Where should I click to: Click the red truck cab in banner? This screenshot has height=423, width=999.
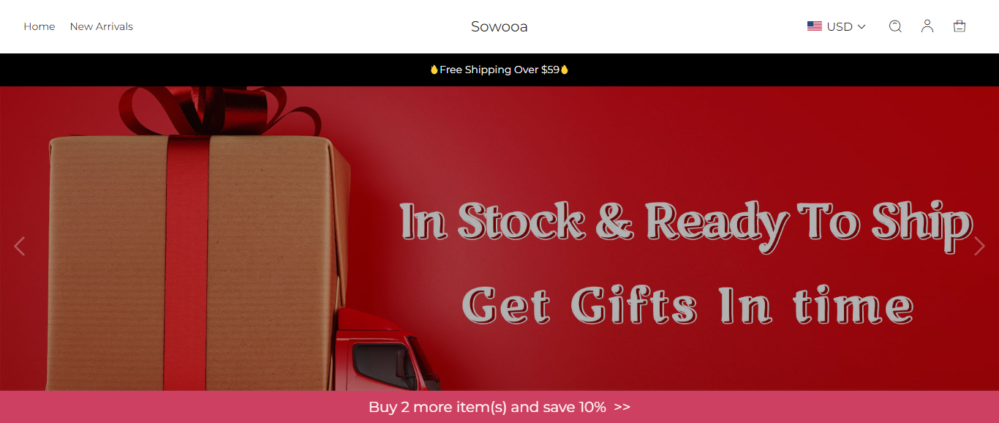tap(388, 357)
